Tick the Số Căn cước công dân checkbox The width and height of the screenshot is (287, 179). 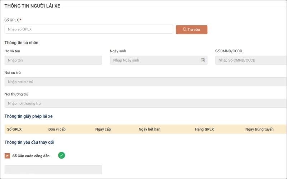[x=7, y=156]
